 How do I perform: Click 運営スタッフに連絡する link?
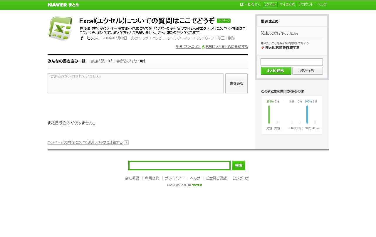85,142
